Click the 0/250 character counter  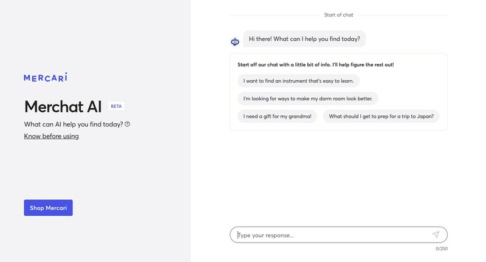(442, 249)
